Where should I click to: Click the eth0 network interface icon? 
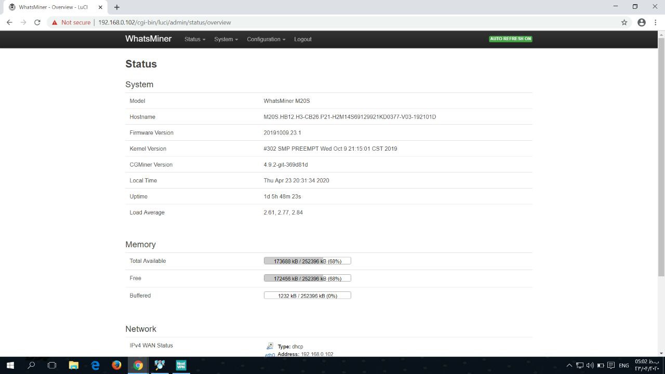pyautogui.click(x=270, y=346)
